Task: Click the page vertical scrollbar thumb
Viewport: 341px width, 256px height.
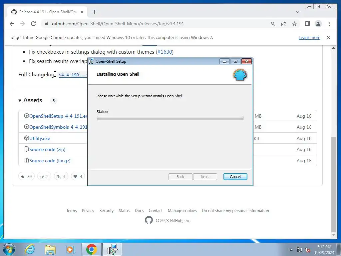Action: 333,185
